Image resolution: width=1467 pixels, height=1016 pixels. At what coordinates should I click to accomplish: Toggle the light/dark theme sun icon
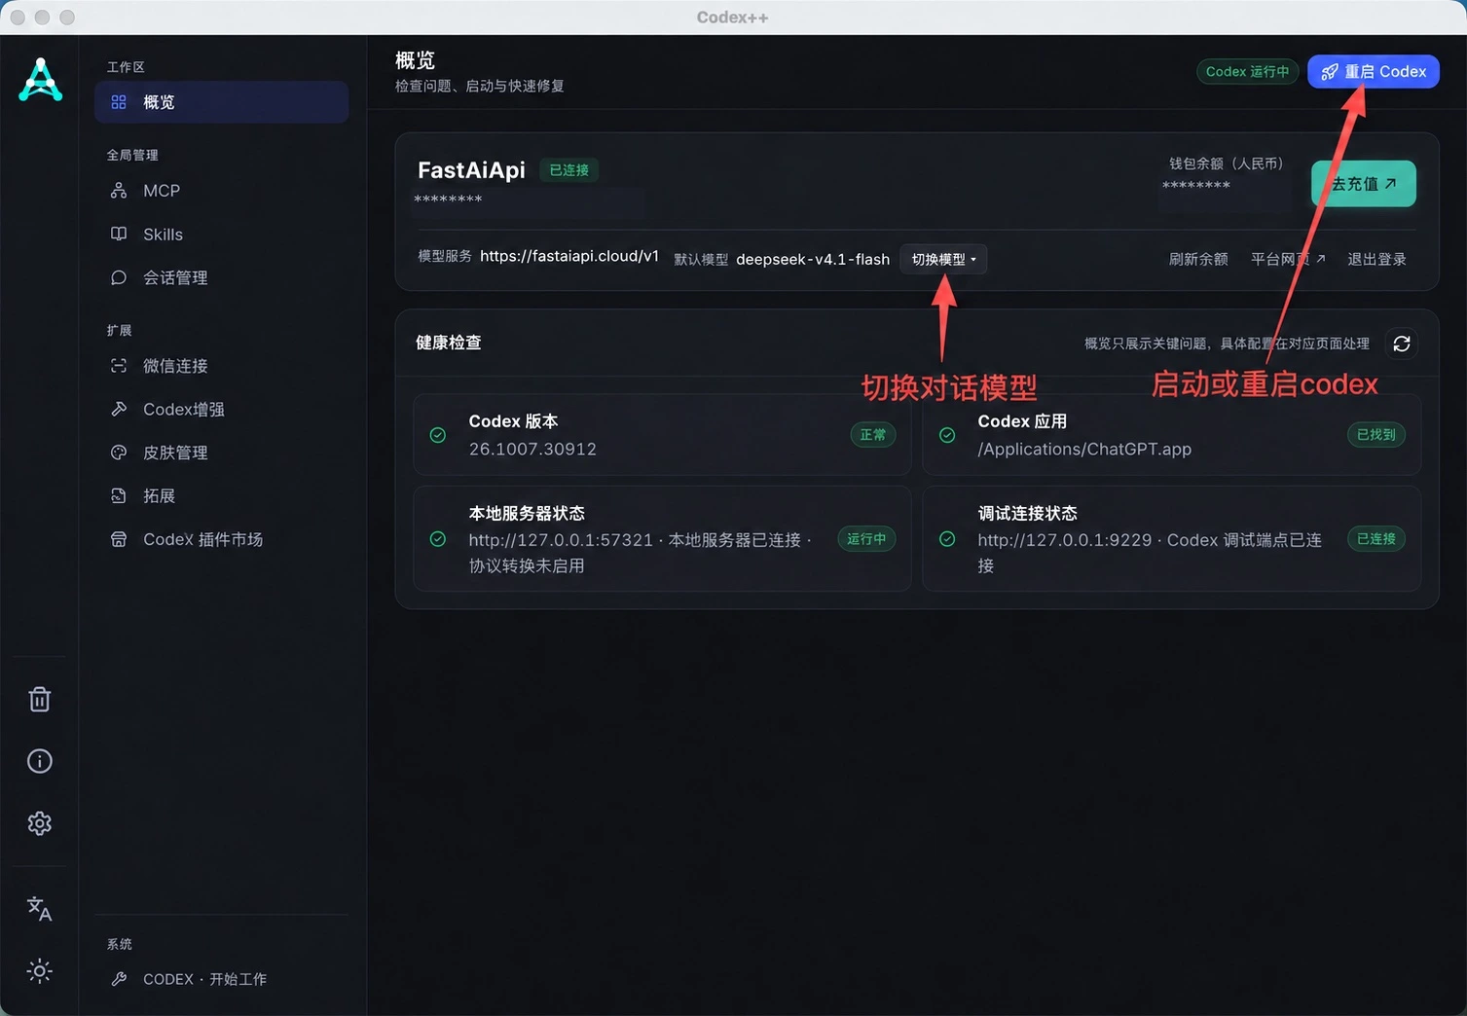click(x=39, y=970)
